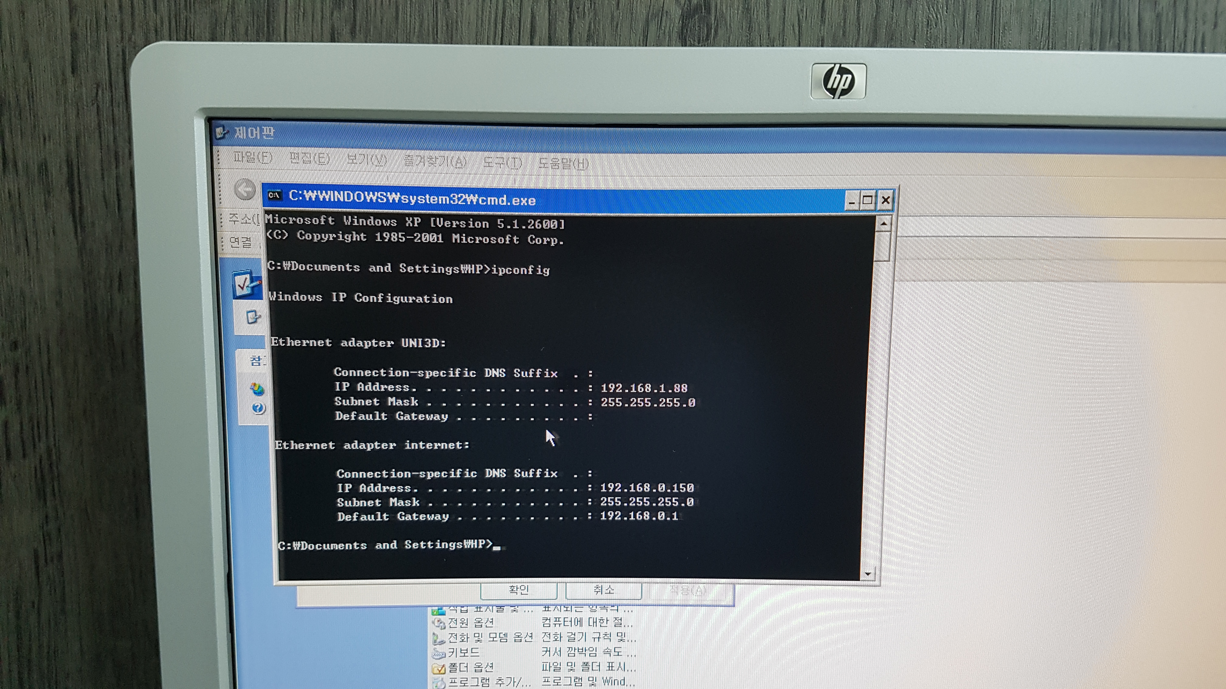This screenshot has height=689, width=1226.
Task: Minimize the cmd.exe window
Action: [x=852, y=201]
